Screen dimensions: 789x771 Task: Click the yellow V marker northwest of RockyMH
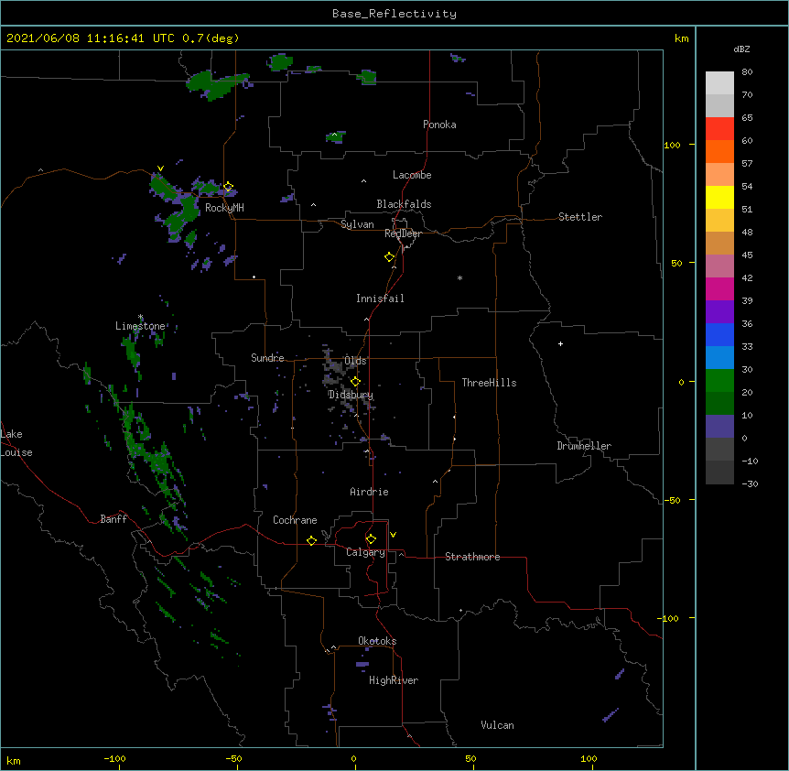click(x=160, y=168)
